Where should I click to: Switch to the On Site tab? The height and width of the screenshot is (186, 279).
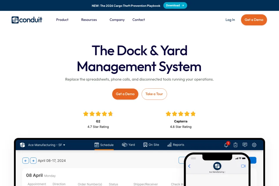click(151, 145)
